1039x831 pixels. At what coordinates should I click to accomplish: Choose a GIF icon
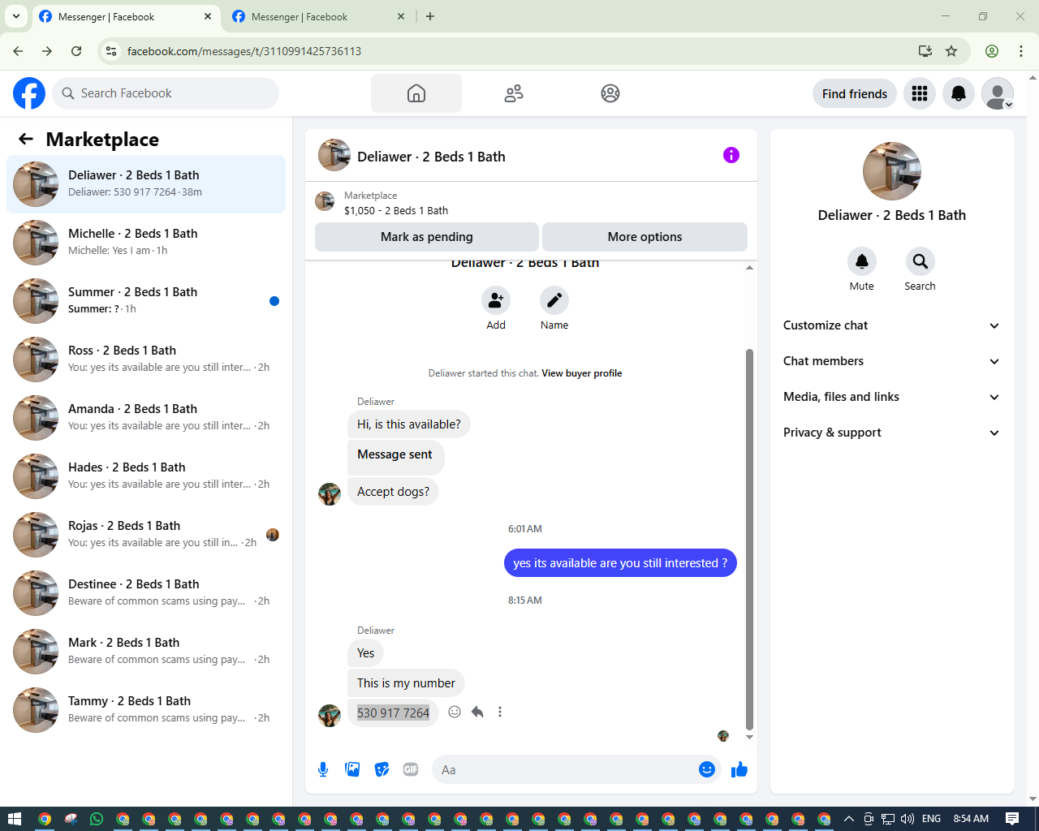click(411, 769)
